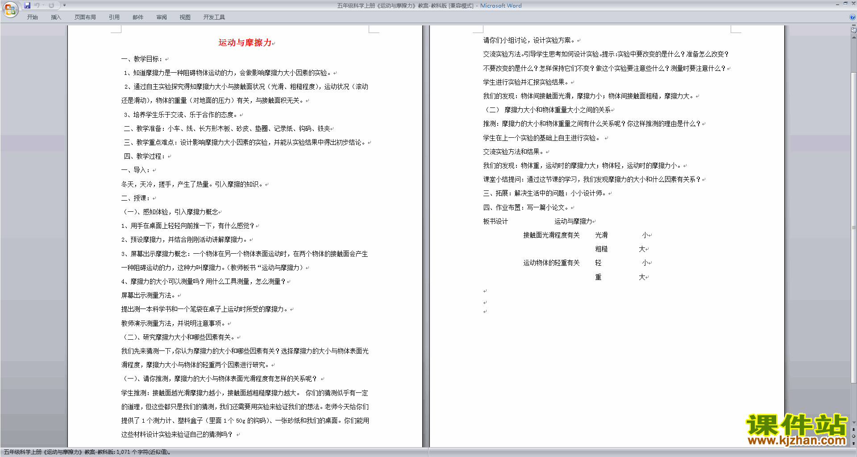Click line 教师演示测量方法,并说明注意事项
The width and height of the screenshot is (857, 457).
(x=174, y=323)
